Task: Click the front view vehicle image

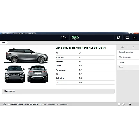Action: coord(15,74)
